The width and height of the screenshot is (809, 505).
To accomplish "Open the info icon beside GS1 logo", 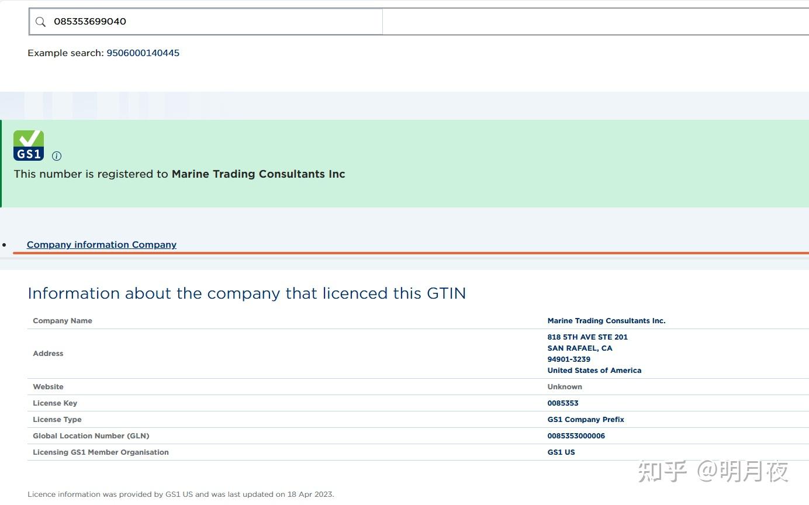I will pyautogui.click(x=57, y=156).
